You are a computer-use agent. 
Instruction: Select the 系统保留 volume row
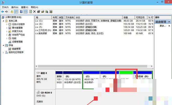pyautogui.click(x=94, y=33)
